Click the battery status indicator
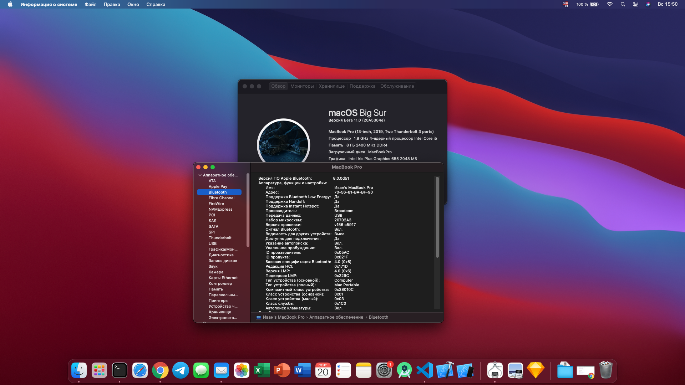 [x=594, y=4]
